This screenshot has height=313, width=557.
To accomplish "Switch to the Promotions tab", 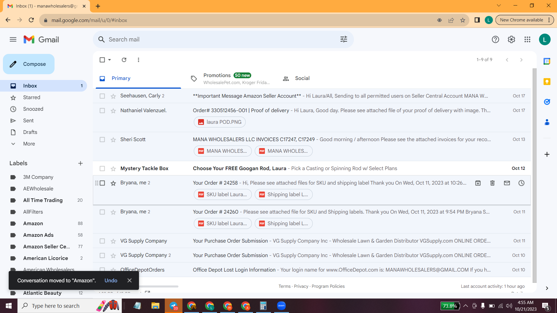I will [231, 78].
